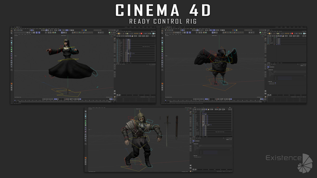Screen dimensions: 317x178
Task: Toggle highlighted snap icon in nun window toolbar
Action: tap(37, 32)
